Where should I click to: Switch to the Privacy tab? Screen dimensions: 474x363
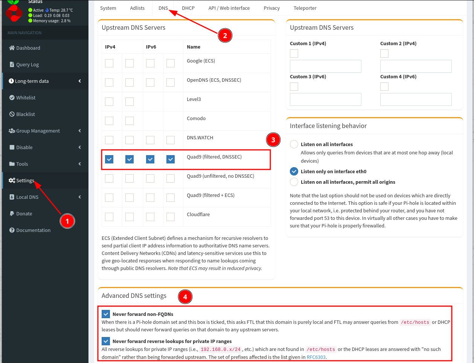(272, 8)
